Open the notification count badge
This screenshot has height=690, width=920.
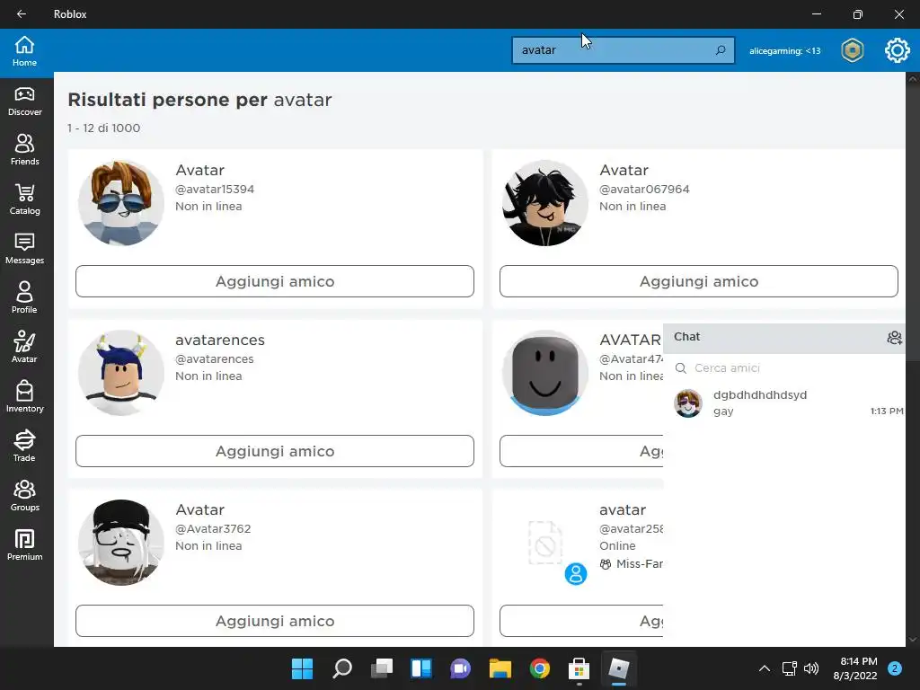tap(895, 668)
